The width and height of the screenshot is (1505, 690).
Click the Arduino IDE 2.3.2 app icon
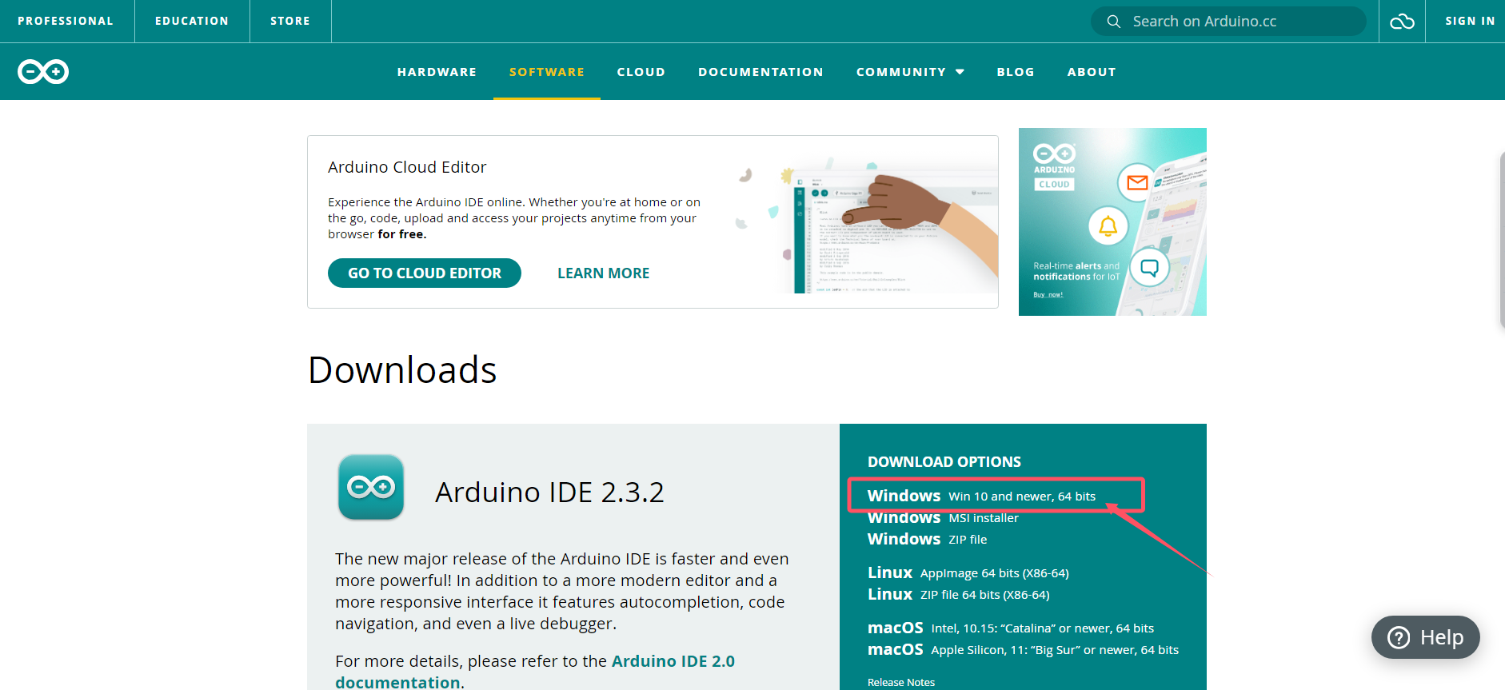coord(371,487)
